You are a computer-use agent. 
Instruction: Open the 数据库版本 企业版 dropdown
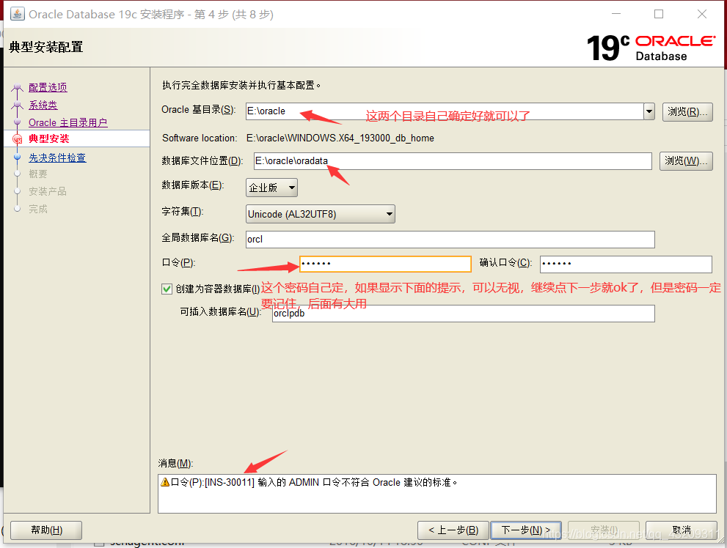pos(291,187)
